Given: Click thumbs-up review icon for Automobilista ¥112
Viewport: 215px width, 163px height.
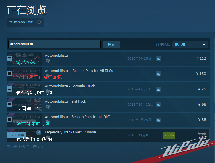Looking at the screenshot, I should click(x=158, y=58).
